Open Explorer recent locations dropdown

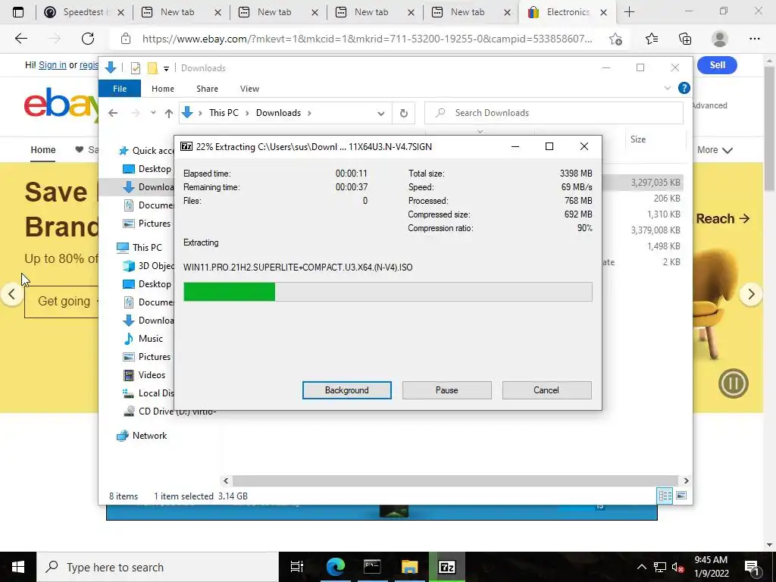pyautogui.click(x=153, y=113)
